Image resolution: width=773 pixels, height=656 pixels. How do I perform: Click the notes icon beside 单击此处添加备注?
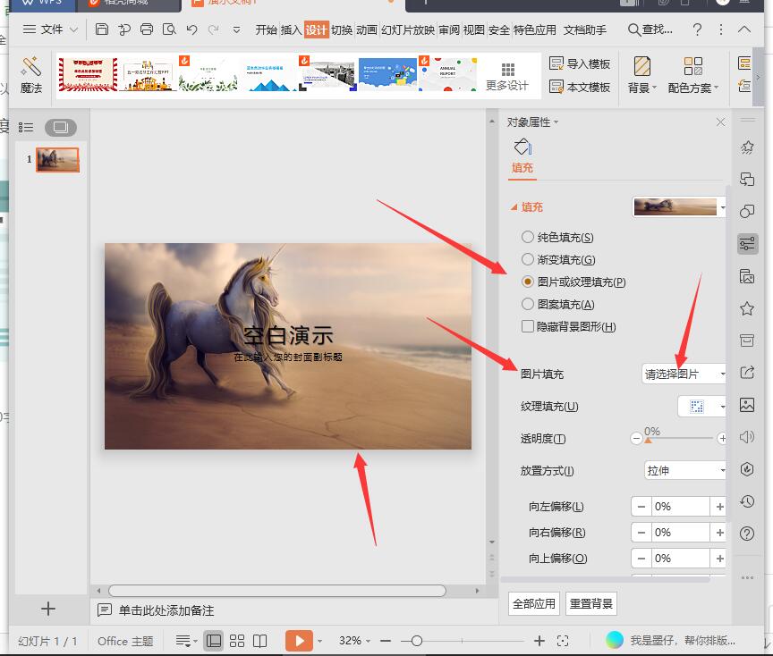(x=105, y=610)
